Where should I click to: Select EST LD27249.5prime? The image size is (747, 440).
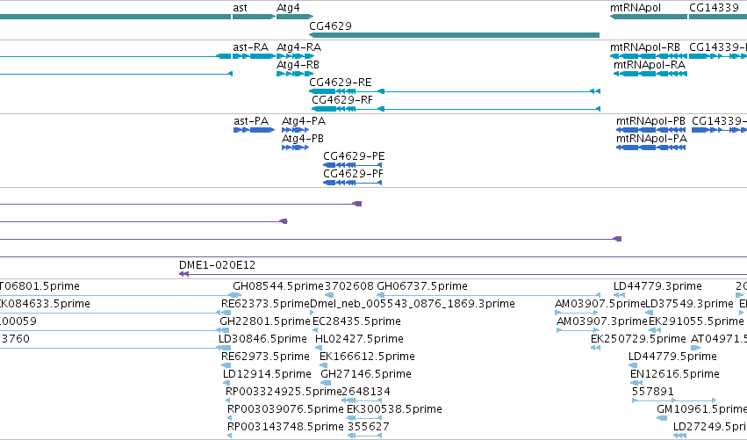click(710, 428)
